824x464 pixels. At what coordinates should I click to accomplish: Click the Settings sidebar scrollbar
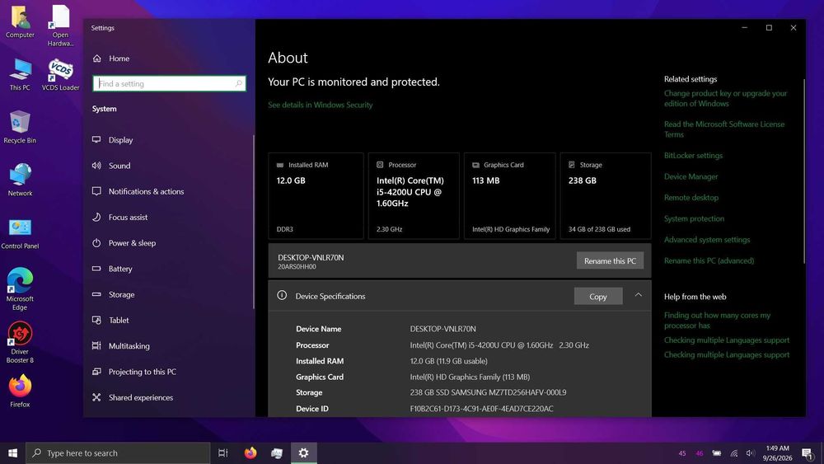(253, 222)
